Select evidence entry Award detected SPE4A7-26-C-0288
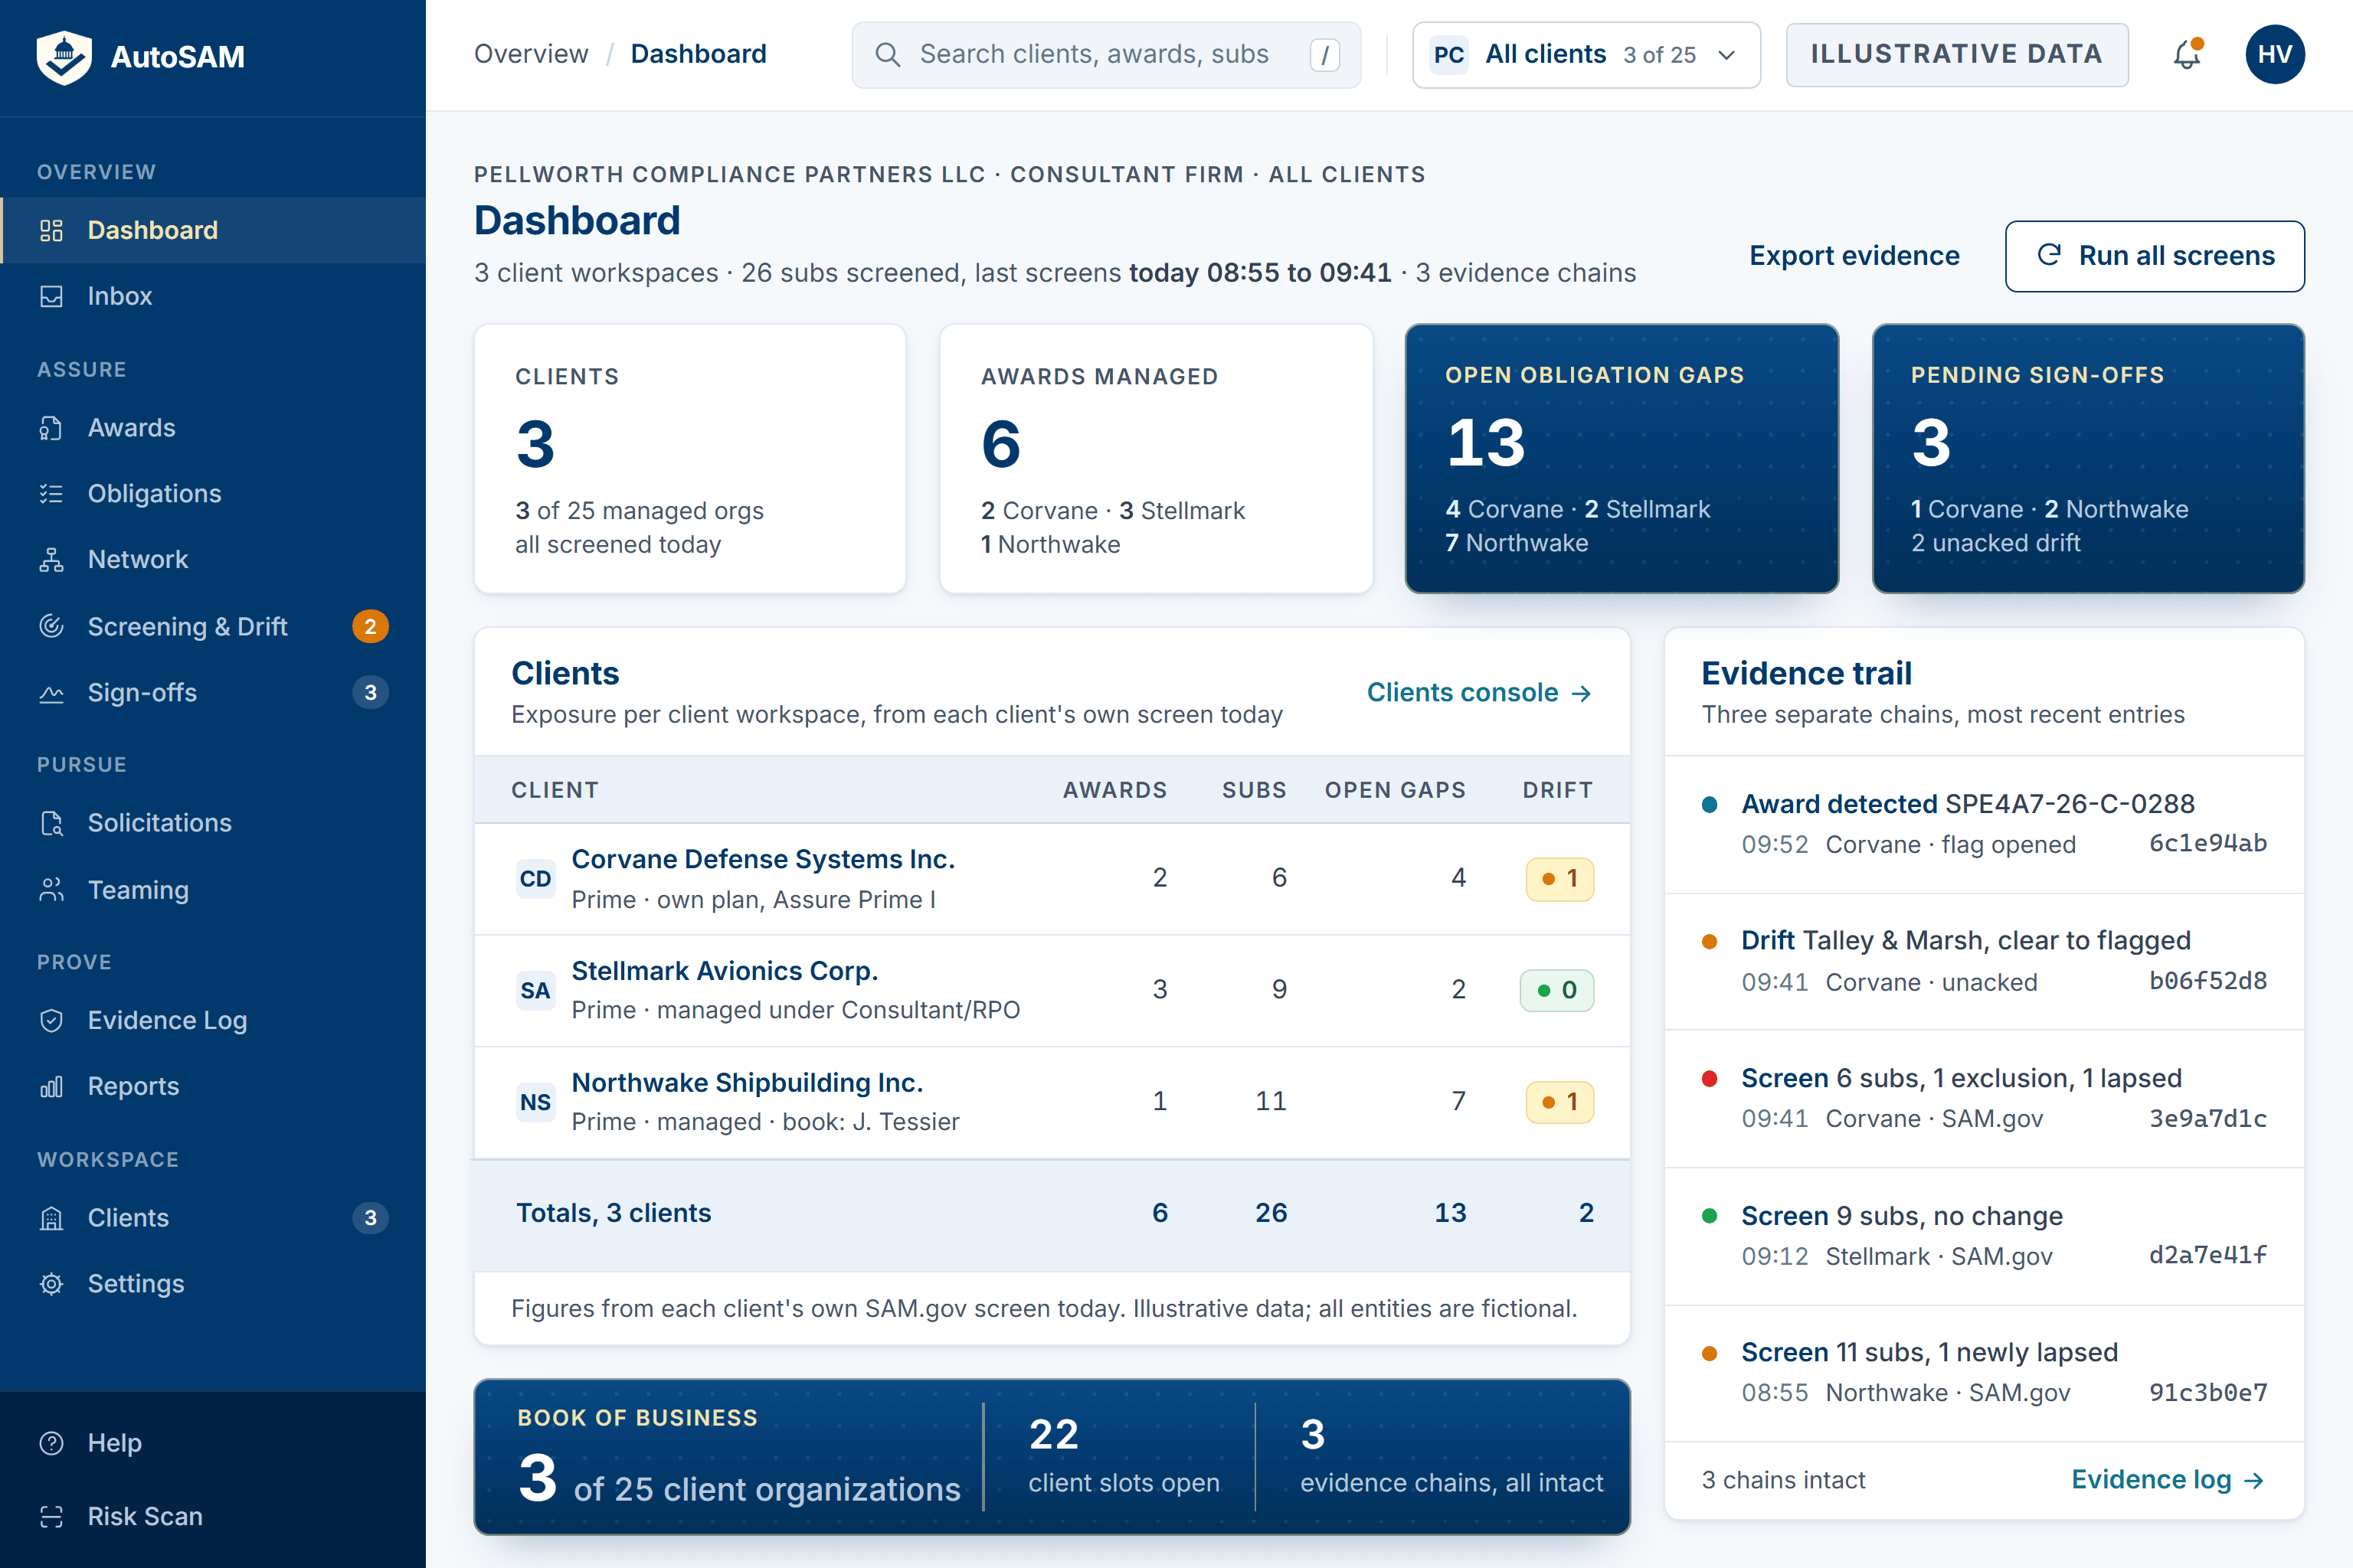The width and height of the screenshot is (2353, 1568). [x=1984, y=824]
